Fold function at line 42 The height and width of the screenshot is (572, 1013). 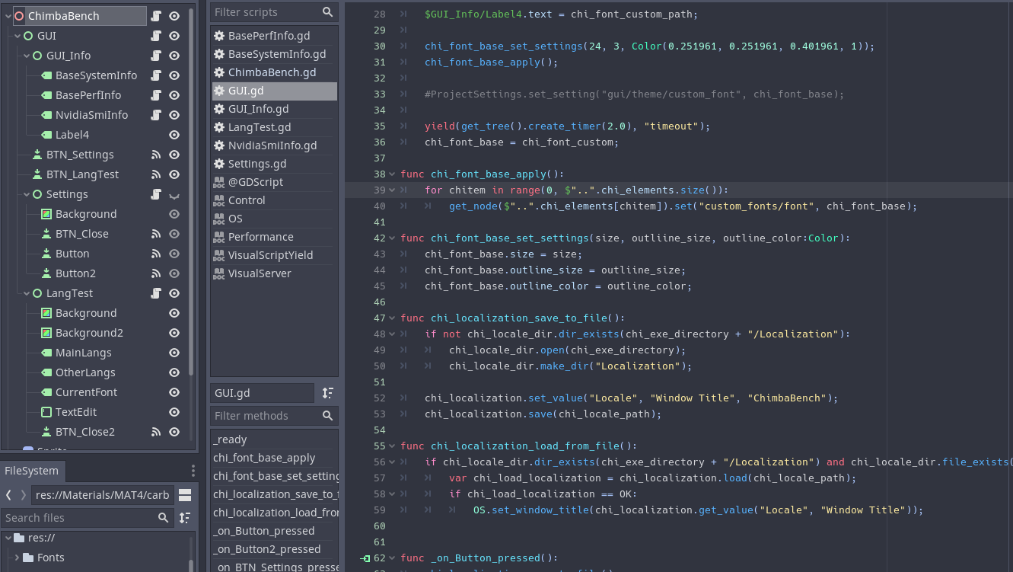coord(393,238)
